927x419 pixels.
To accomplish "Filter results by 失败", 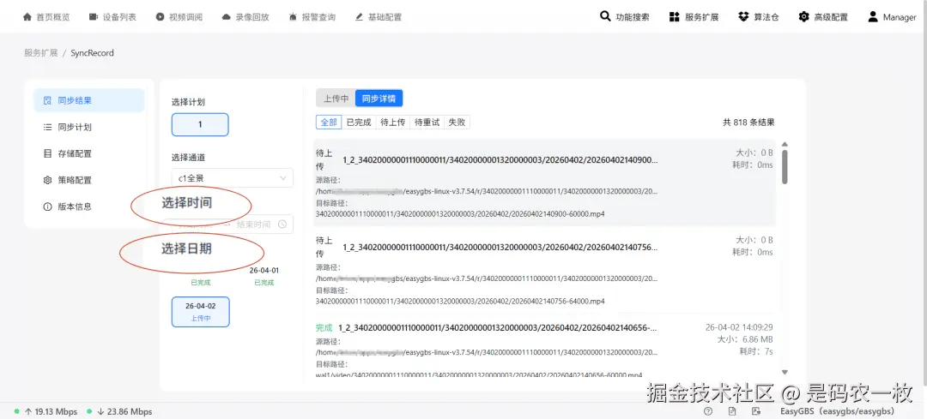I will [x=457, y=123].
